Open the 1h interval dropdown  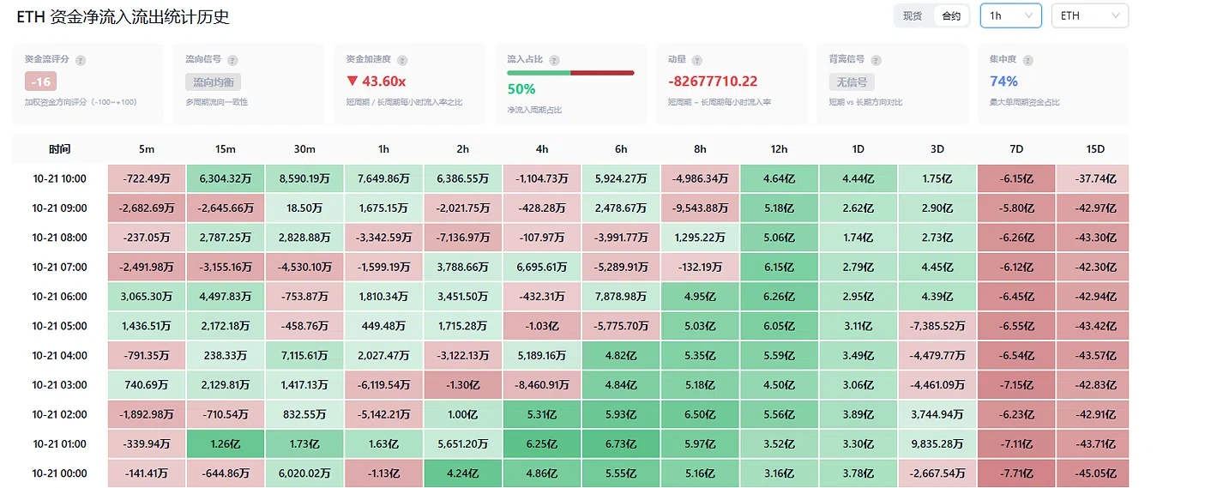tap(1011, 15)
